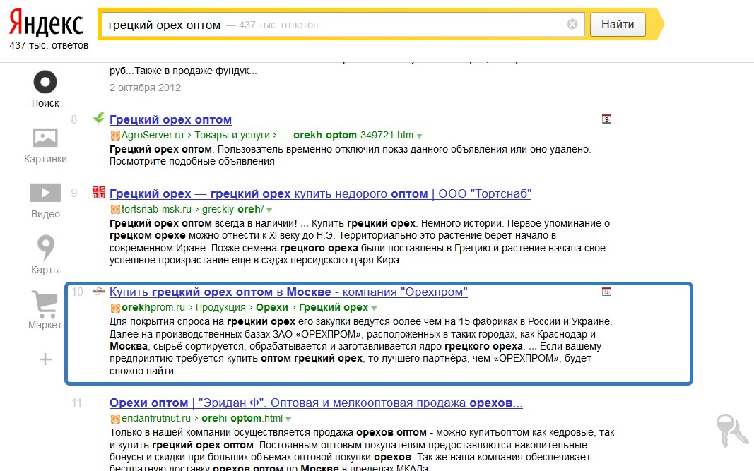
Task: Click the Орехпром favicon near result 10
Action: tap(98, 291)
